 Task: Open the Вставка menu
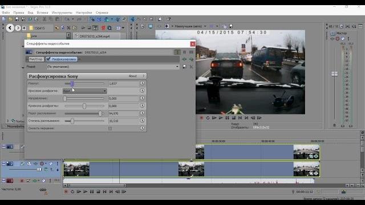(x=42, y=13)
